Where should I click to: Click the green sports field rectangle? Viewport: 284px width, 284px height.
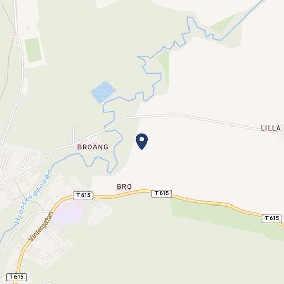click(34, 50)
